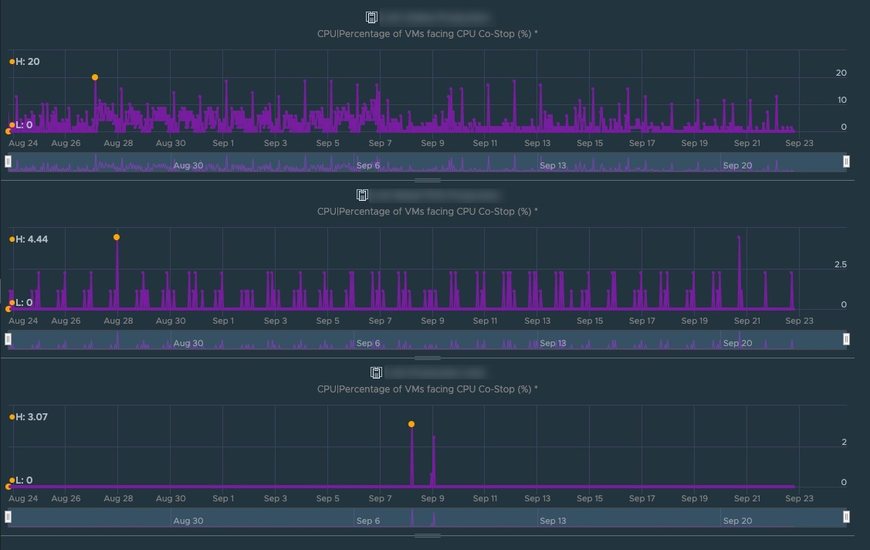Image resolution: width=870 pixels, height=550 pixels.
Task: Click the 'H: 4.44' high value label
Action: point(32,239)
